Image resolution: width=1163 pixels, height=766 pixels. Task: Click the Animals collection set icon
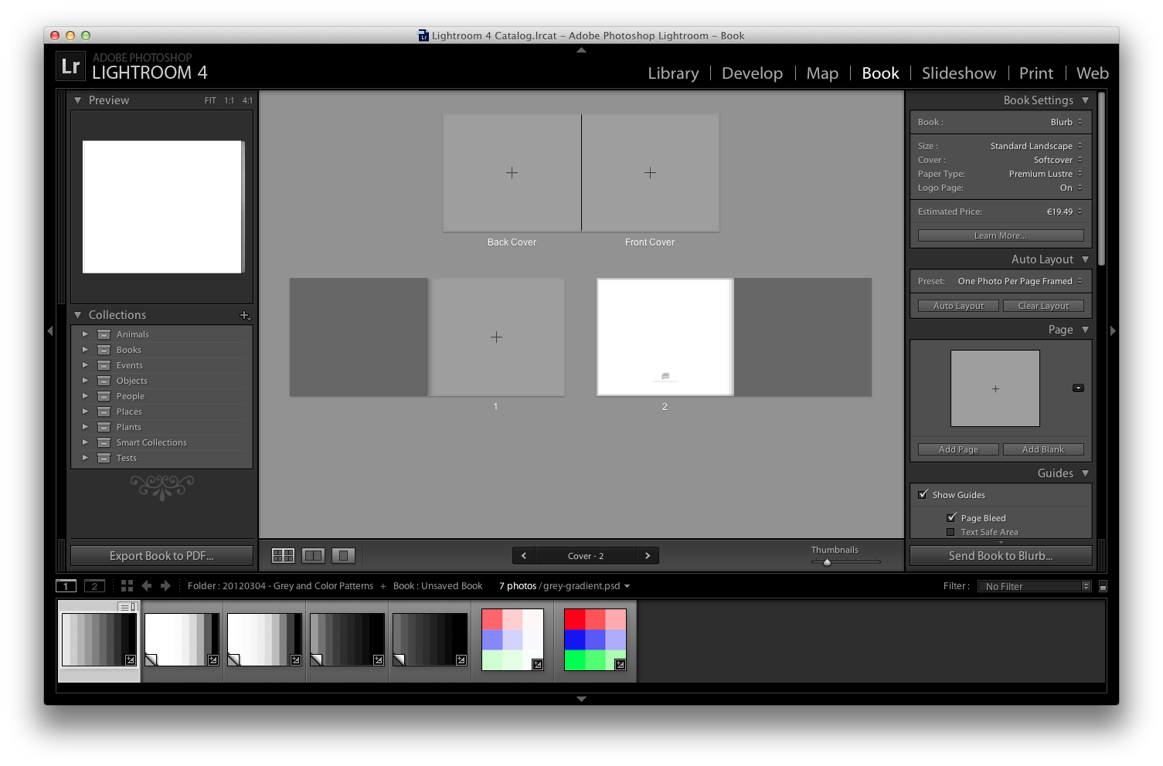(104, 334)
